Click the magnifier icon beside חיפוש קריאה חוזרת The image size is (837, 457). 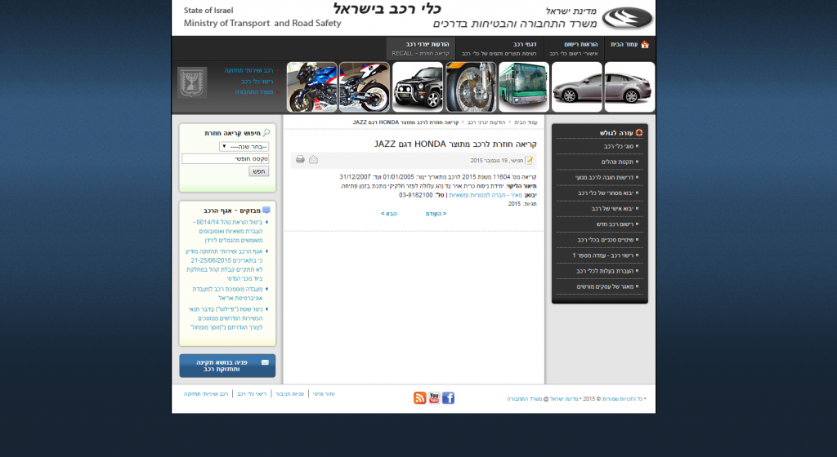pyautogui.click(x=266, y=133)
